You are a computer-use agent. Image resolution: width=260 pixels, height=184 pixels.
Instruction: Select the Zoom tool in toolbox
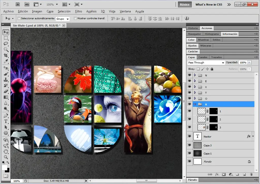click(6, 157)
